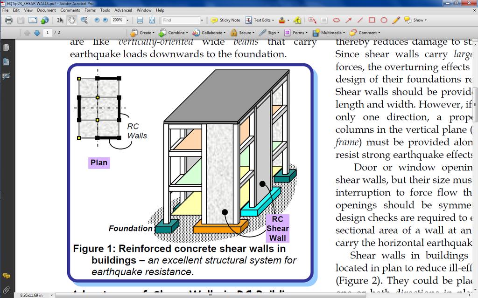Select the Oval drawing tool
This screenshot has width=478, height=298.
384,20
